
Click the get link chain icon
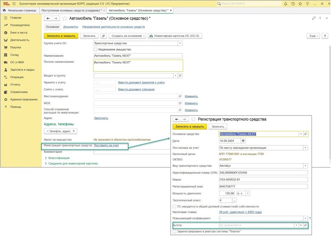click(314, 18)
